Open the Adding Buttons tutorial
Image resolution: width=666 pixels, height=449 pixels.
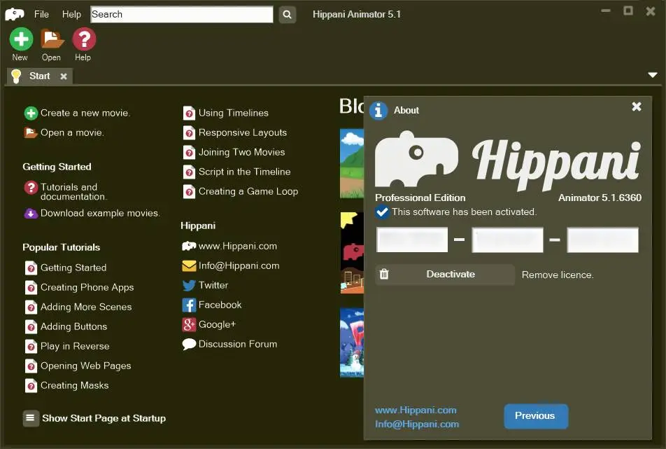(x=73, y=326)
